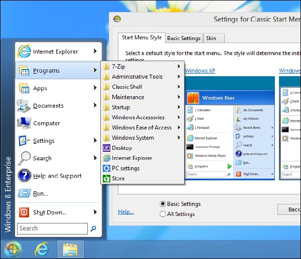
Task: Switch to the Basic Settings tab
Action: point(184,38)
